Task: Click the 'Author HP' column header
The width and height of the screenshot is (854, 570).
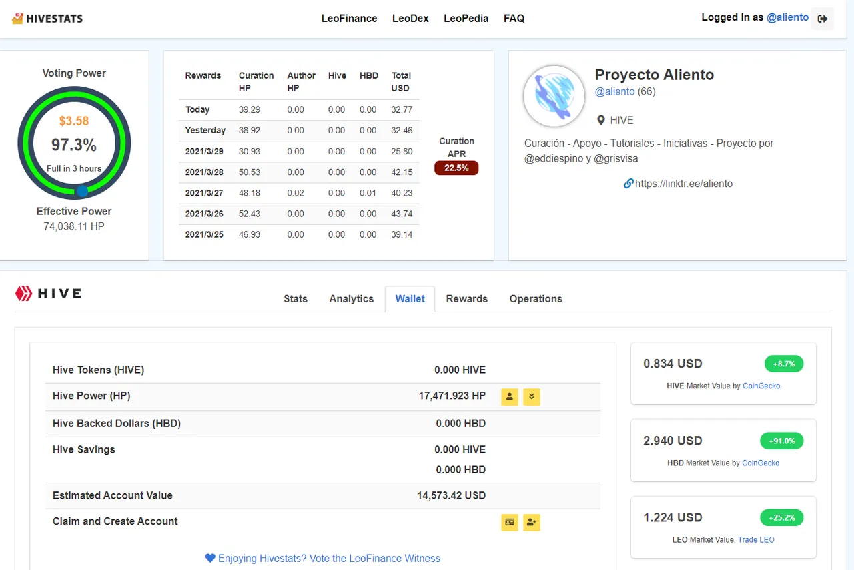Action: (302, 82)
